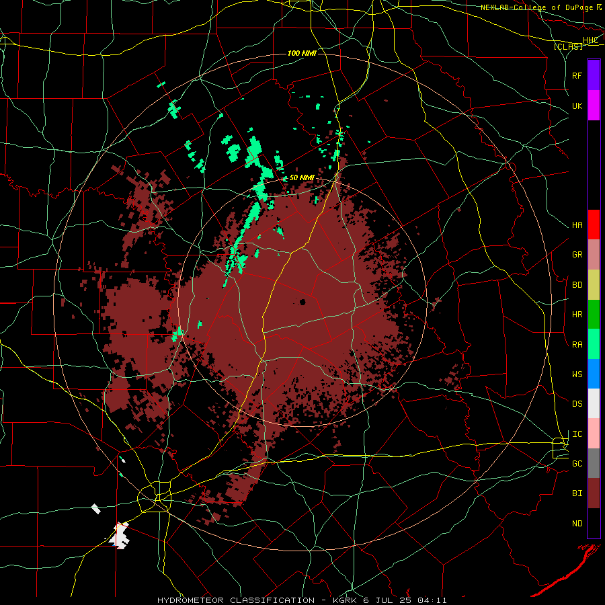Click the white DS legend color swatch
The width and height of the screenshot is (605, 605).
click(x=594, y=403)
